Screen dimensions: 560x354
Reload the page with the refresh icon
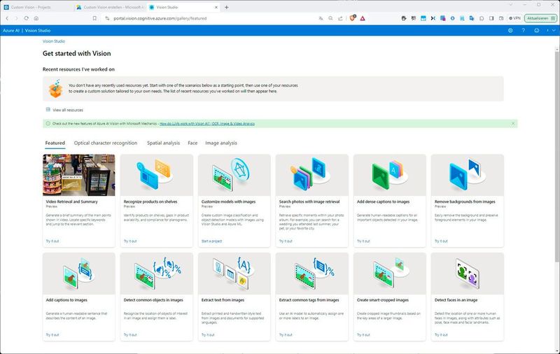[x=27, y=18]
